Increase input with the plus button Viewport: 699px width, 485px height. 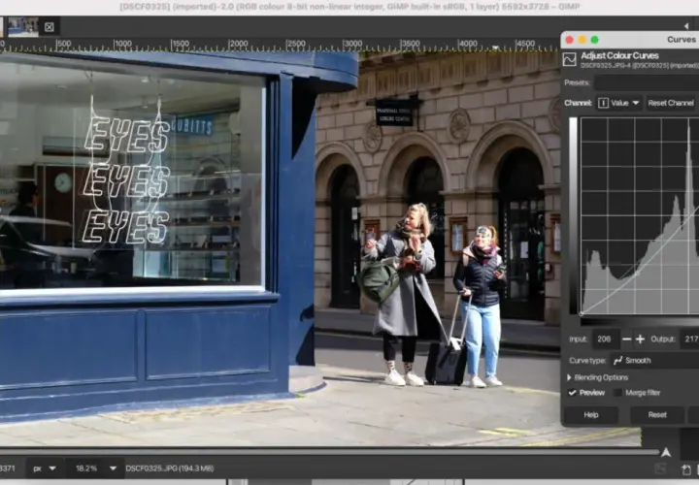point(640,339)
